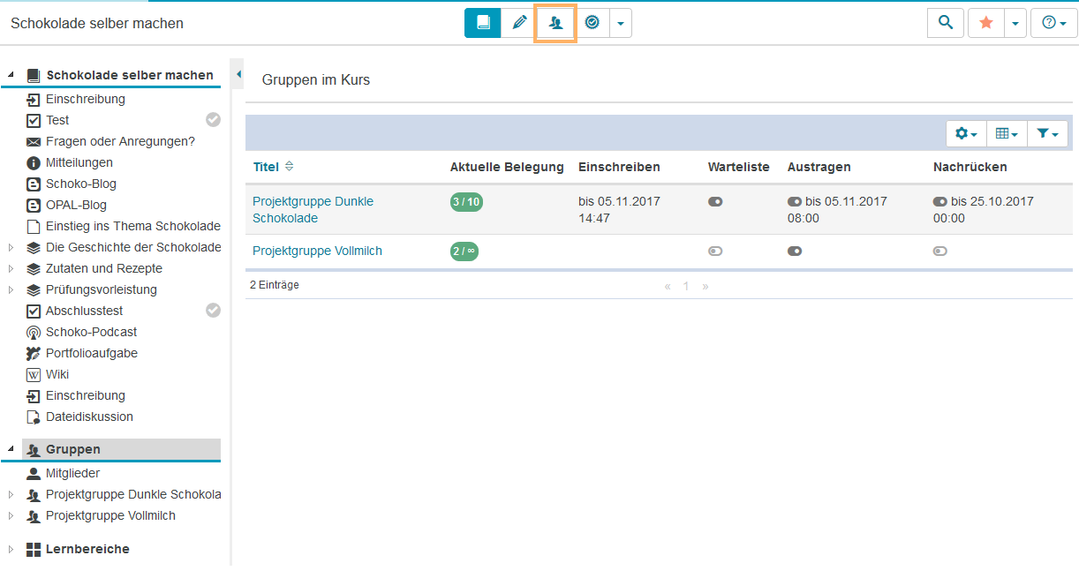Open the Wiki course element
Viewport: 1079px width, 578px height.
point(57,374)
